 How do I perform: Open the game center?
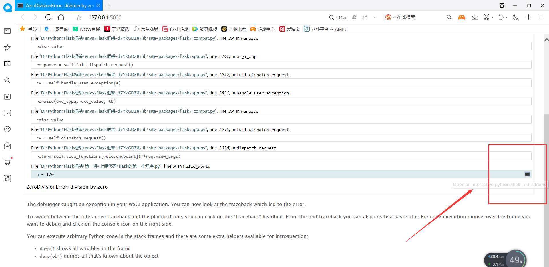tap(462, 17)
